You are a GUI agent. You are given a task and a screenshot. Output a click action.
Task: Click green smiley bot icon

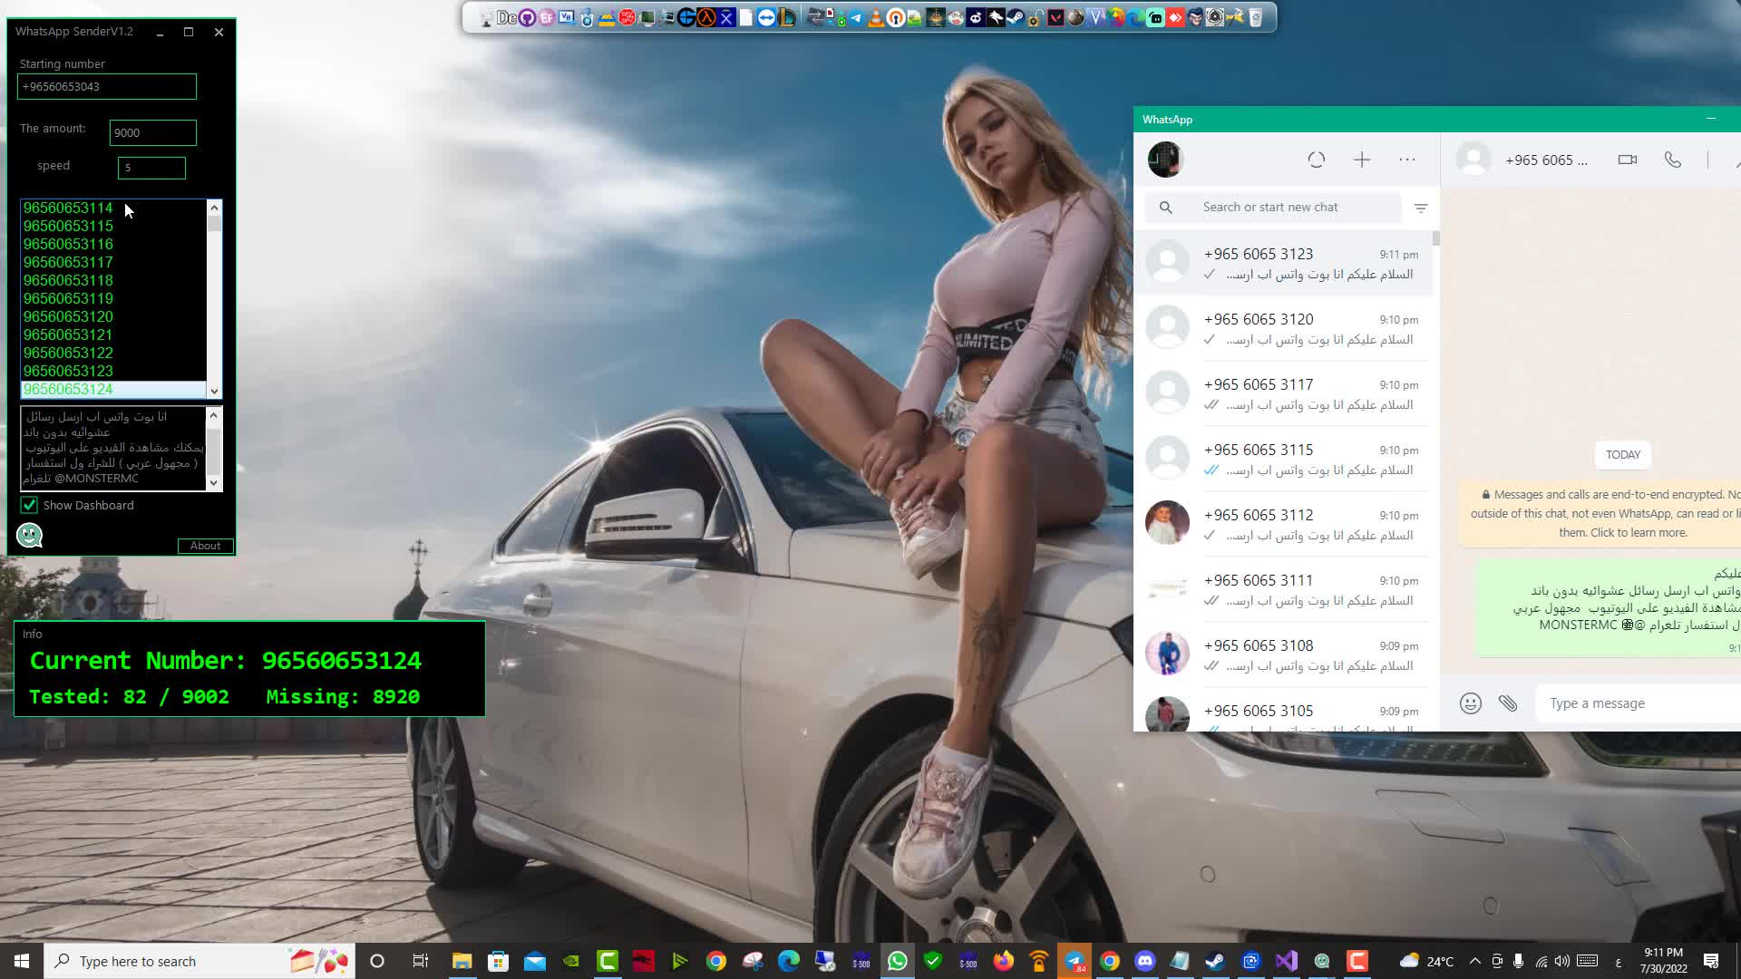click(x=30, y=536)
